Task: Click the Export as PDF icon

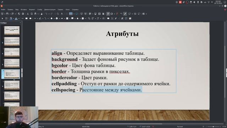Action: [19, 14]
